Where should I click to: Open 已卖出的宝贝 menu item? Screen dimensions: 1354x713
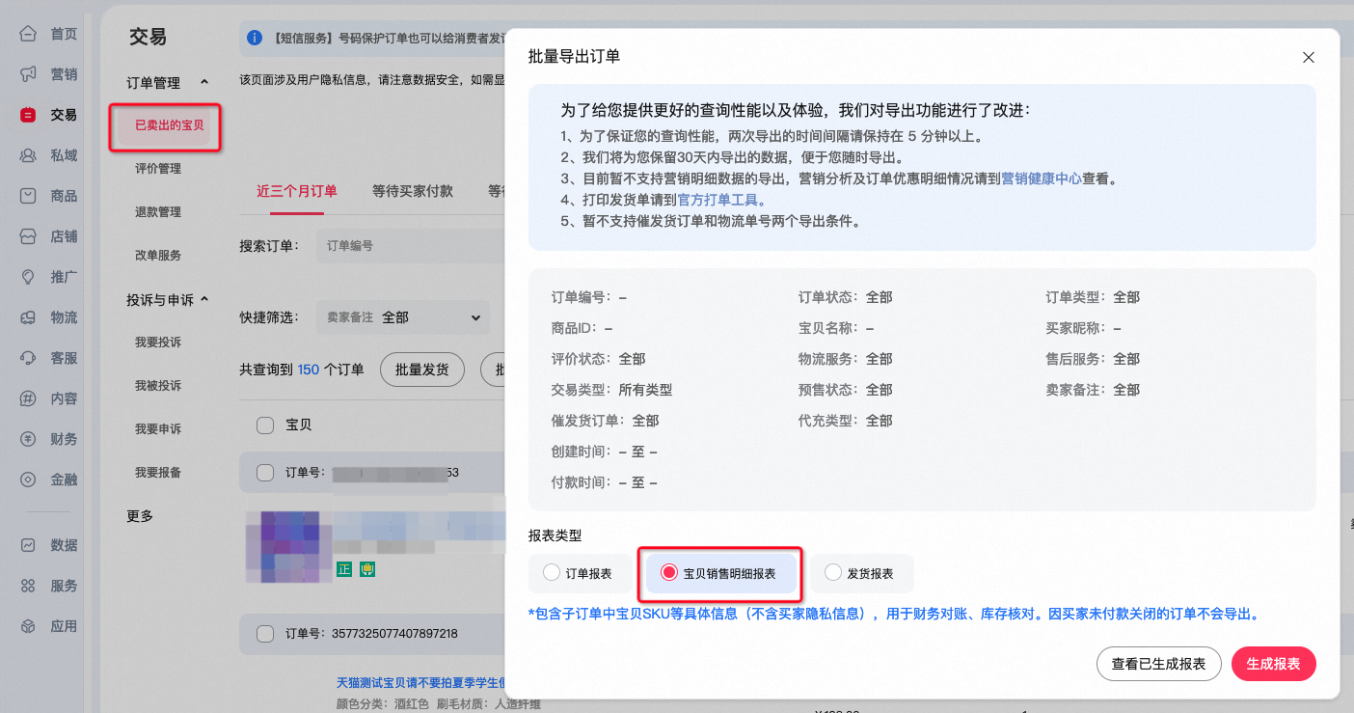coord(169,125)
